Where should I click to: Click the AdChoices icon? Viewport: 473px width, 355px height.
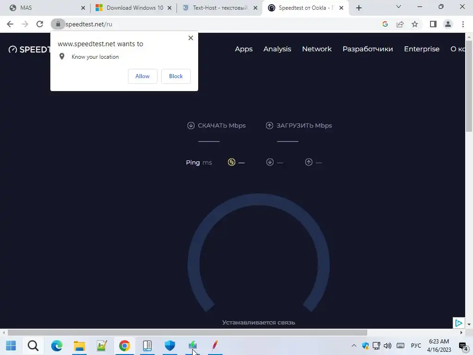pyautogui.click(x=459, y=323)
